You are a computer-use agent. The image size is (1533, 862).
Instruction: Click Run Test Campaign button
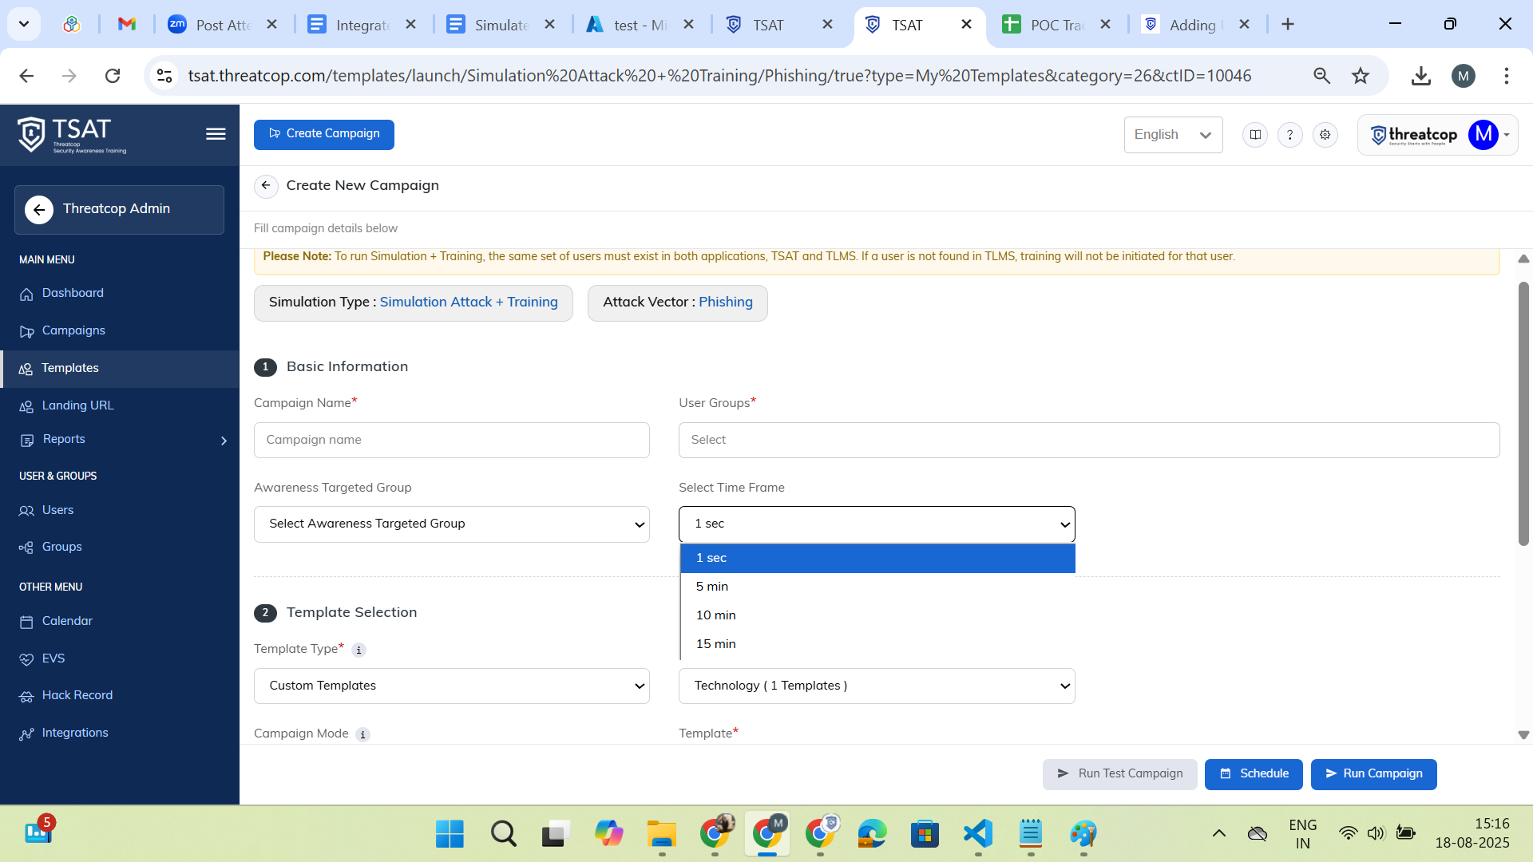pos(1119,774)
